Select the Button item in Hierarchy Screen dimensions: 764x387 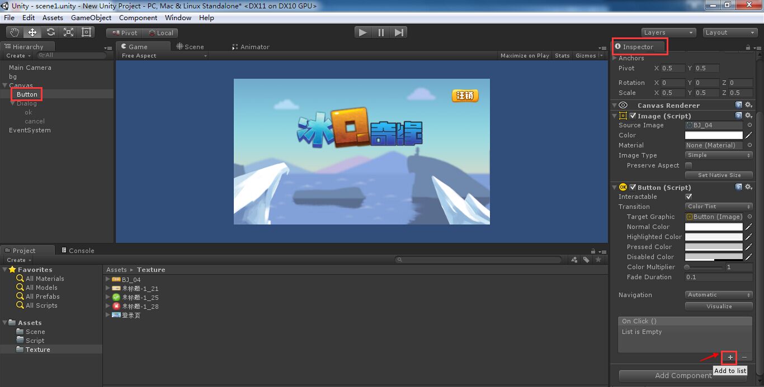pyautogui.click(x=26, y=94)
